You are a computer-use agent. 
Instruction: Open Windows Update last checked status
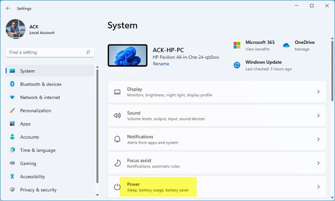coord(268,69)
